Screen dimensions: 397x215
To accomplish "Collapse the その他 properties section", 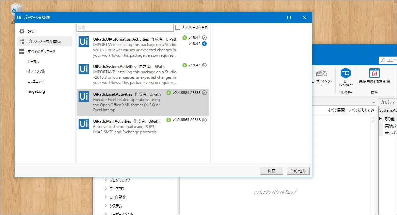I will (381, 119).
